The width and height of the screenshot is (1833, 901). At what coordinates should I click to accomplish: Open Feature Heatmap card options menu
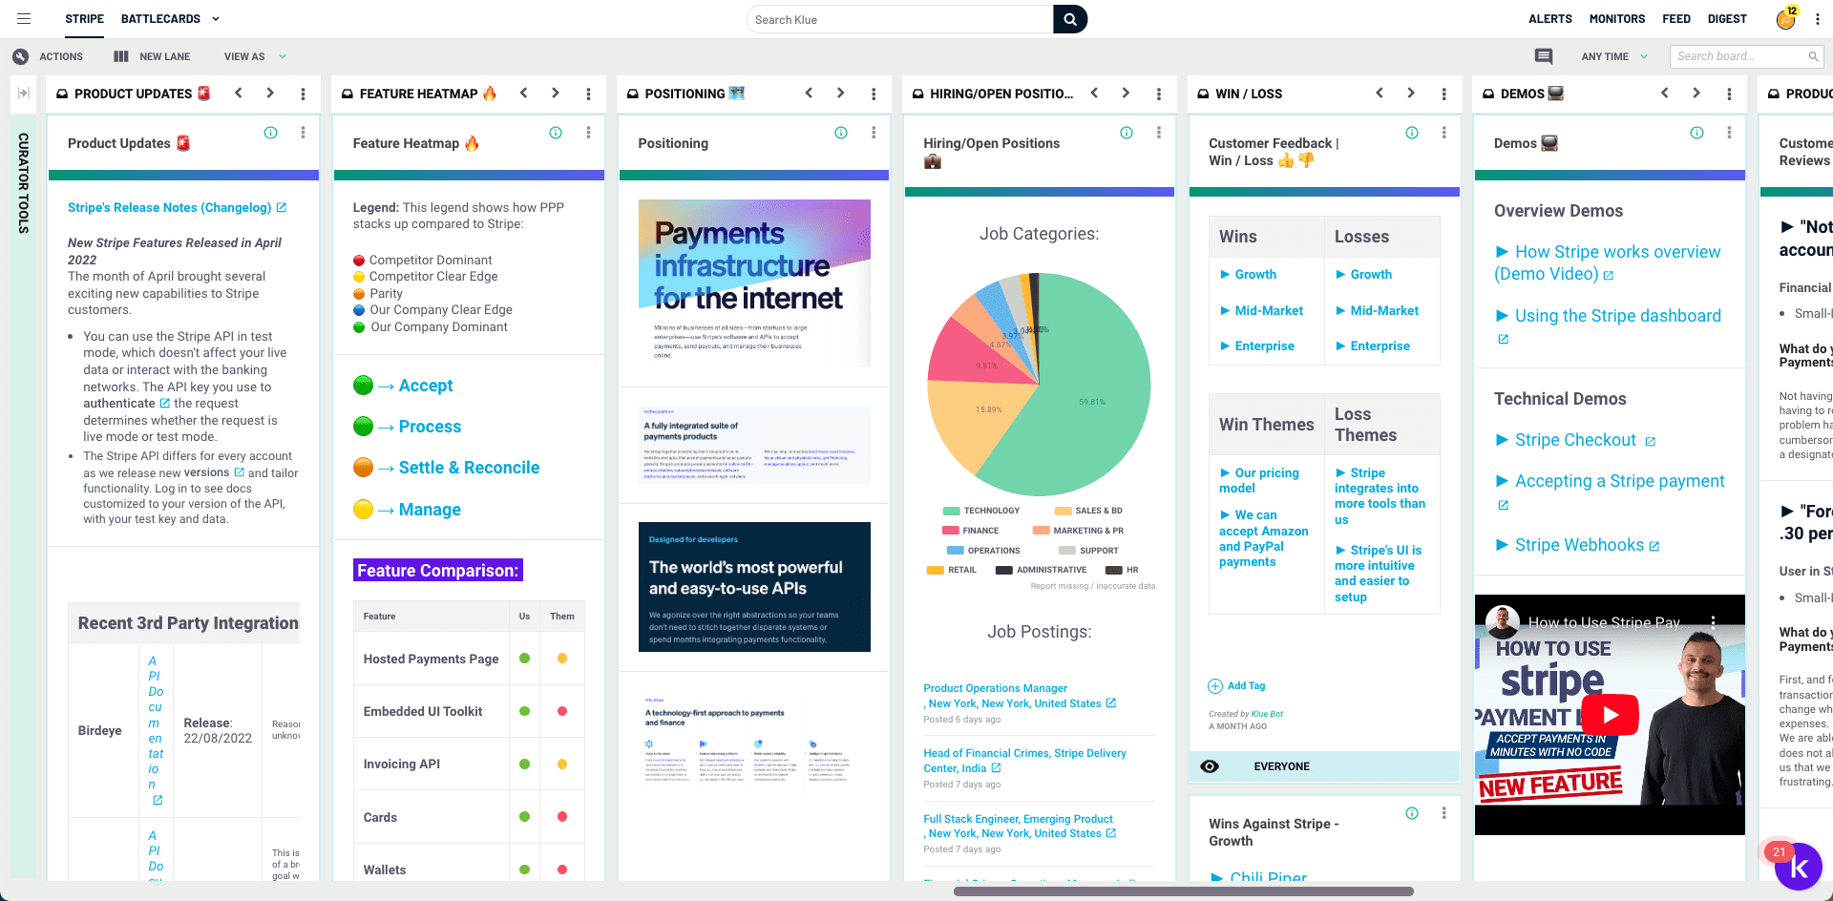click(589, 133)
